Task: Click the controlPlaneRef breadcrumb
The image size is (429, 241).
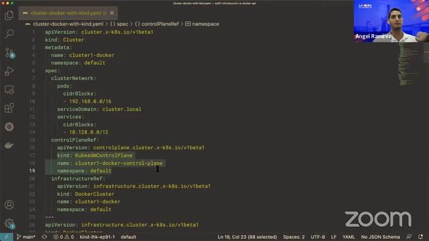Action: coord(157,24)
